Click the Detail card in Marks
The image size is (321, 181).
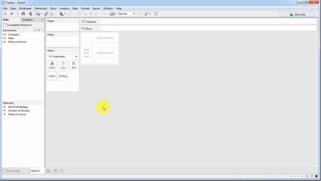52,76
